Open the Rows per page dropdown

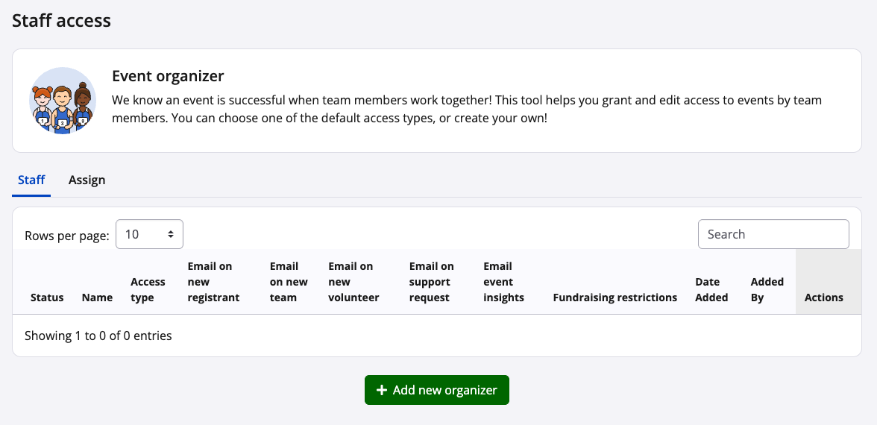pos(149,234)
